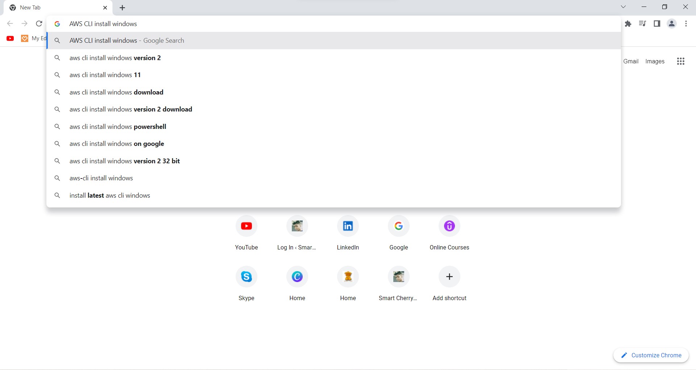Click the back navigation arrow
Viewport: 696px width, 370px height.
click(10, 23)
